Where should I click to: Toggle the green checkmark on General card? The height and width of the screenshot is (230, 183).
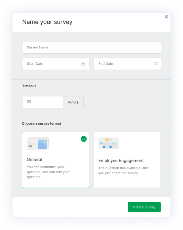coord(84,139)
